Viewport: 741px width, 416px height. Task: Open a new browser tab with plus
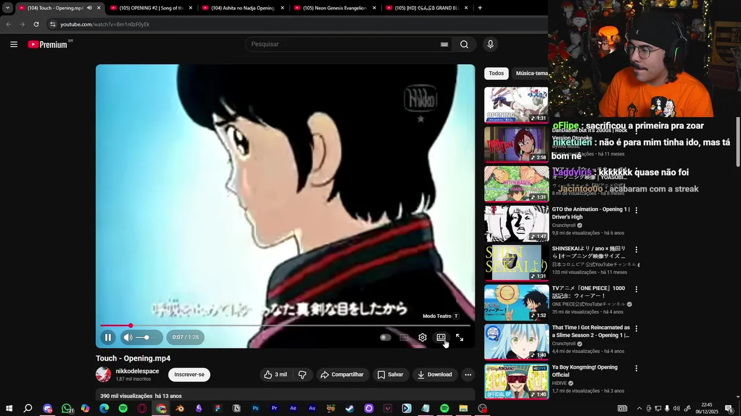pyautogui.click(x=480, y=8)
